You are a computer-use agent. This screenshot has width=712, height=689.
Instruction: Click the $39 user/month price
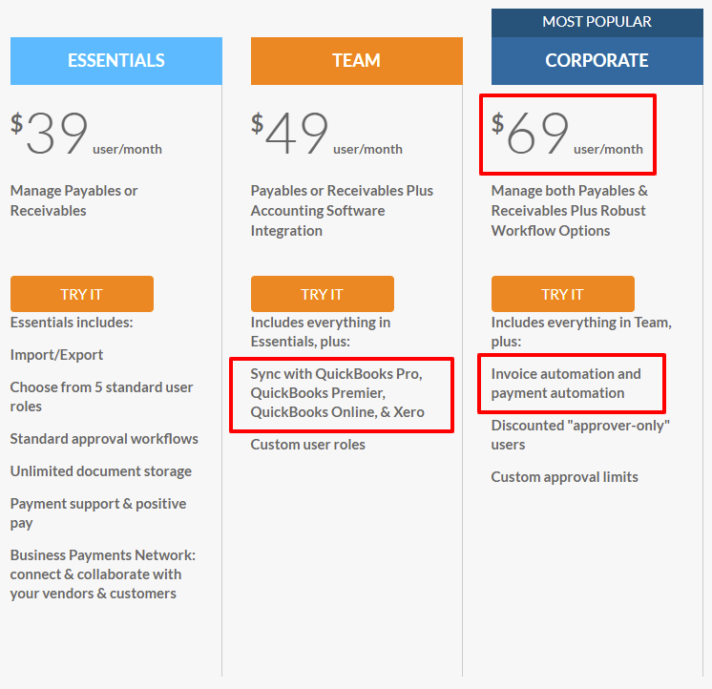(x=86, y=134)
